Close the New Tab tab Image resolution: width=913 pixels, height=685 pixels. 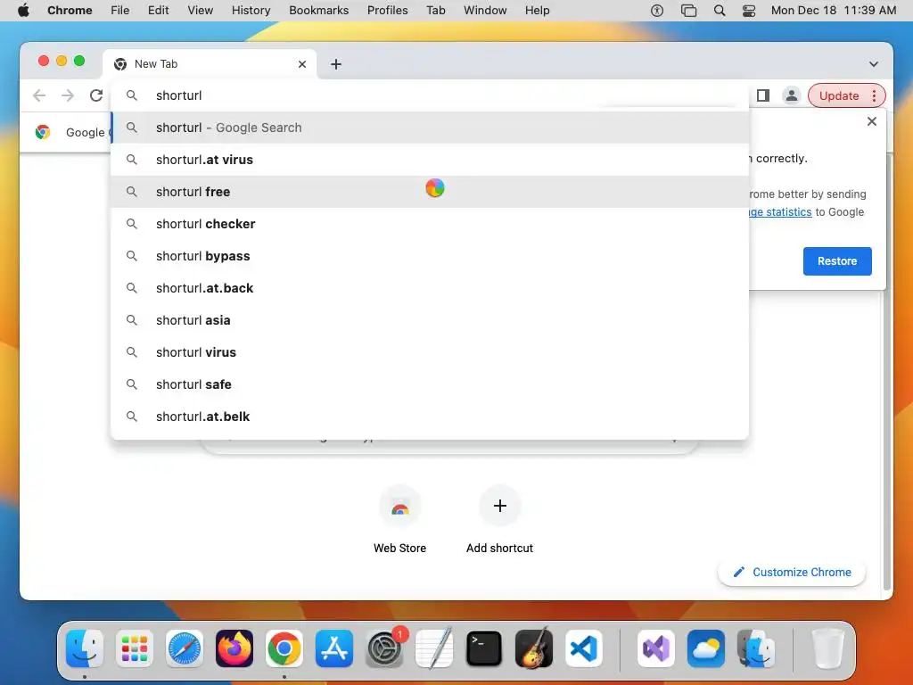pyautogui.click(x=302, y=64)
